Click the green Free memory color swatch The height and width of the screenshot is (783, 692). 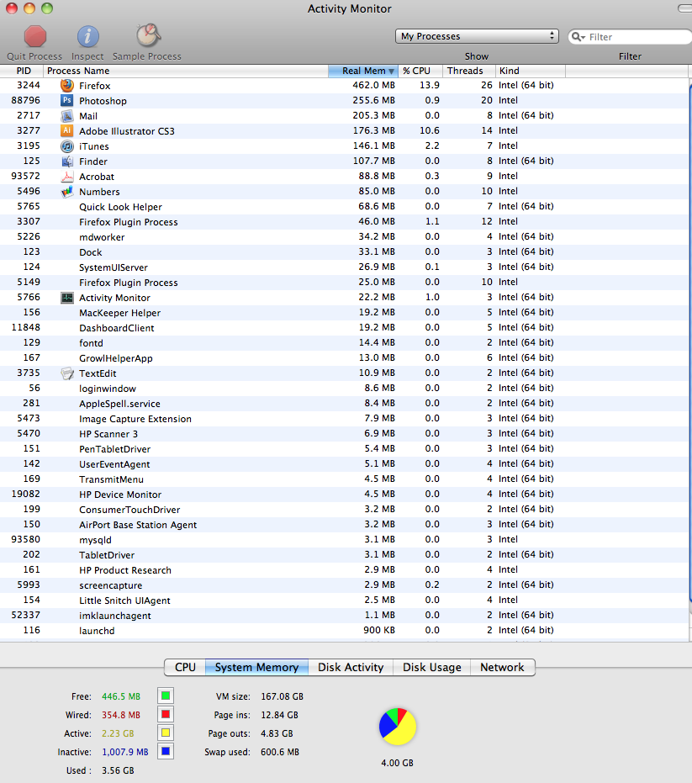(166, 696)
